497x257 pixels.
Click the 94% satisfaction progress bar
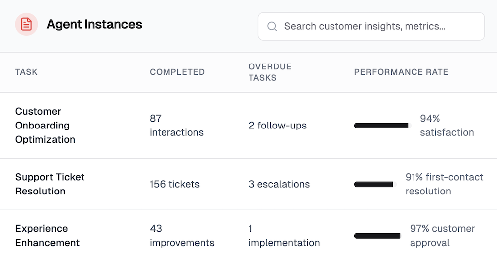(383, 126)
